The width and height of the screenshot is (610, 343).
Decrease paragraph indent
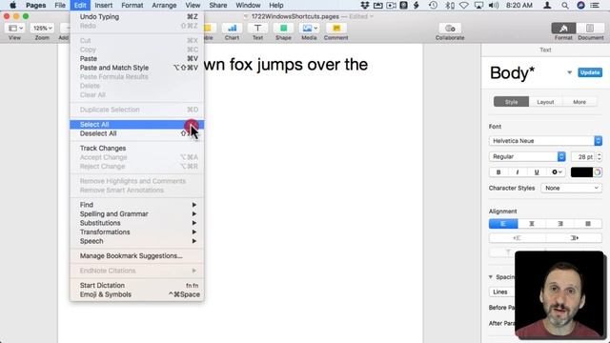coord(517,238)
